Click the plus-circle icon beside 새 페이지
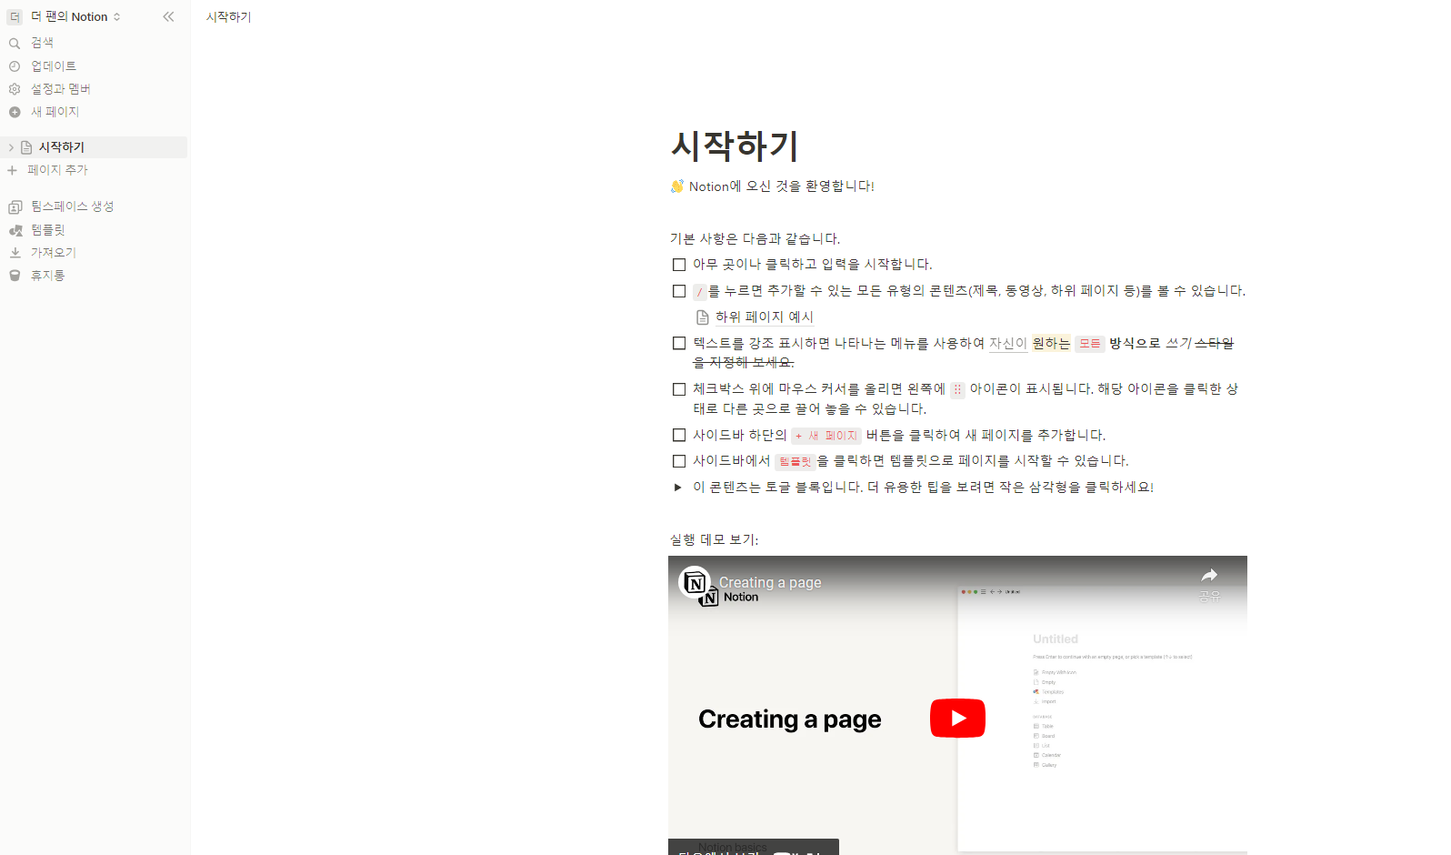 (15, 112)
